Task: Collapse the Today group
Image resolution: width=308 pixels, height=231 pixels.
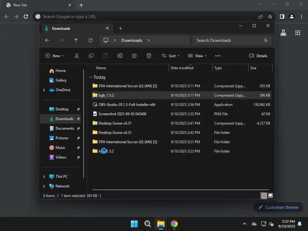Action: pos(91,77)
